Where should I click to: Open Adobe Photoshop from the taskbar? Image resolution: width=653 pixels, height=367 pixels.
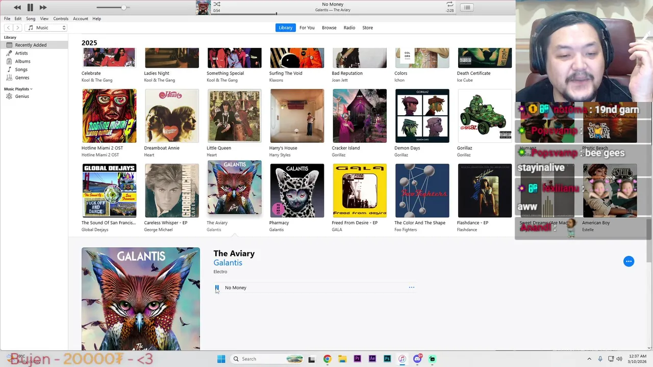click(387, 359)
